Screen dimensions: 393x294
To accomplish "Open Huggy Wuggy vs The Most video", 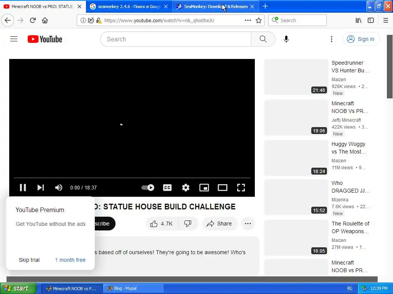I will [348, 148].
